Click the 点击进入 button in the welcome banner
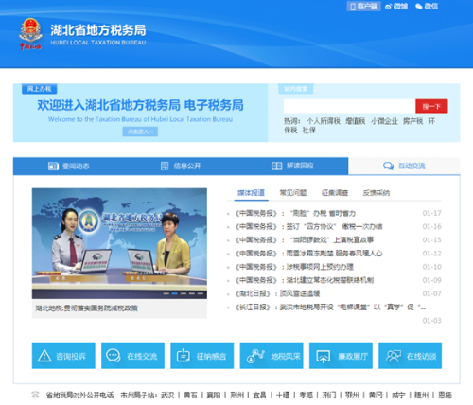Viewport: 473px width, 405px height. (x=140, y=132)
